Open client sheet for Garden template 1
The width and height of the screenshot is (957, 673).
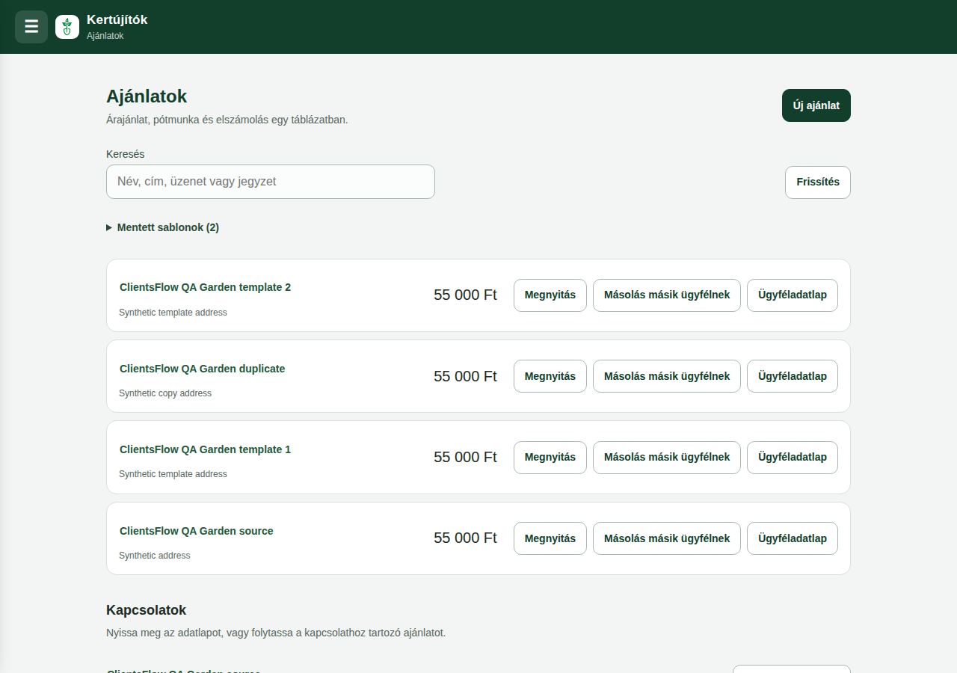[x=793, y=458]
